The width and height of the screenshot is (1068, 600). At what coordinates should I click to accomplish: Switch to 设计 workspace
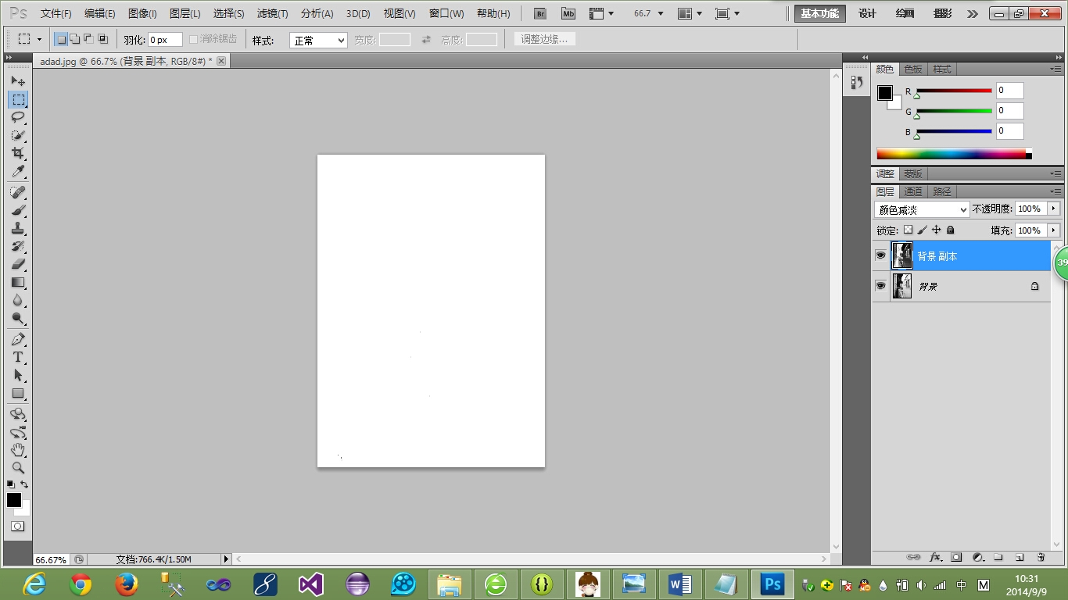coord(867,13)
